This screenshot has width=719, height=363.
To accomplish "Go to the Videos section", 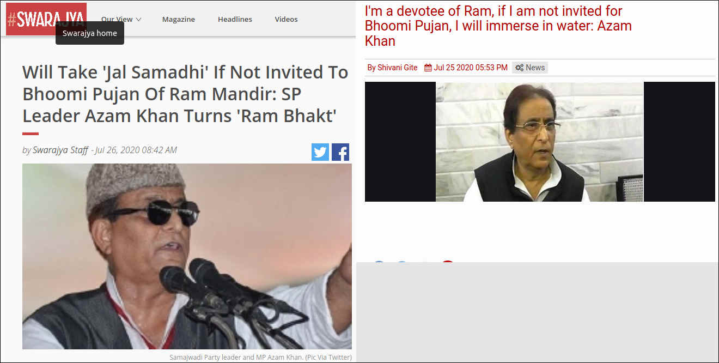I will (286, 19).
